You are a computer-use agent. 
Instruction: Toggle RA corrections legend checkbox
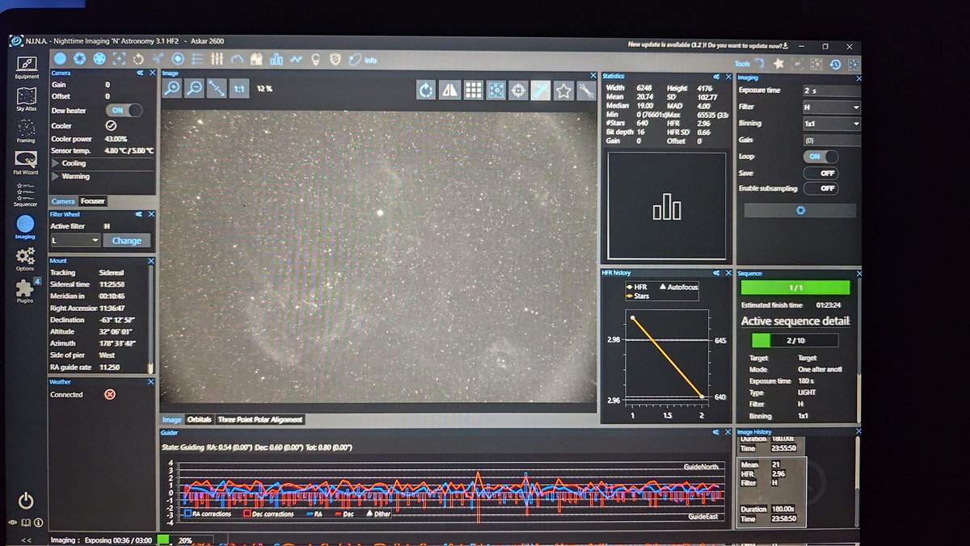pos(188,514)
